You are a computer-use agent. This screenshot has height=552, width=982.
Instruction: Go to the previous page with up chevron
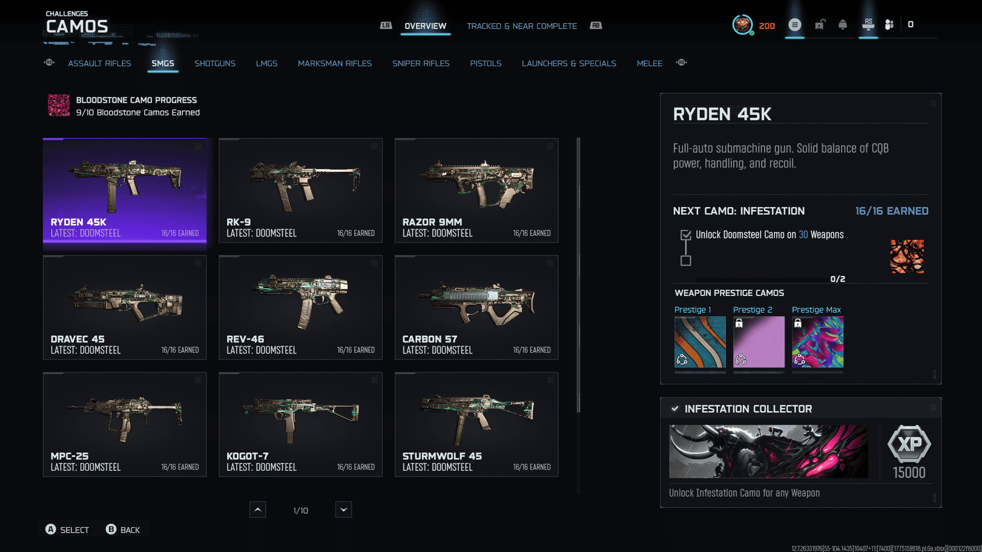coord(257,510)
